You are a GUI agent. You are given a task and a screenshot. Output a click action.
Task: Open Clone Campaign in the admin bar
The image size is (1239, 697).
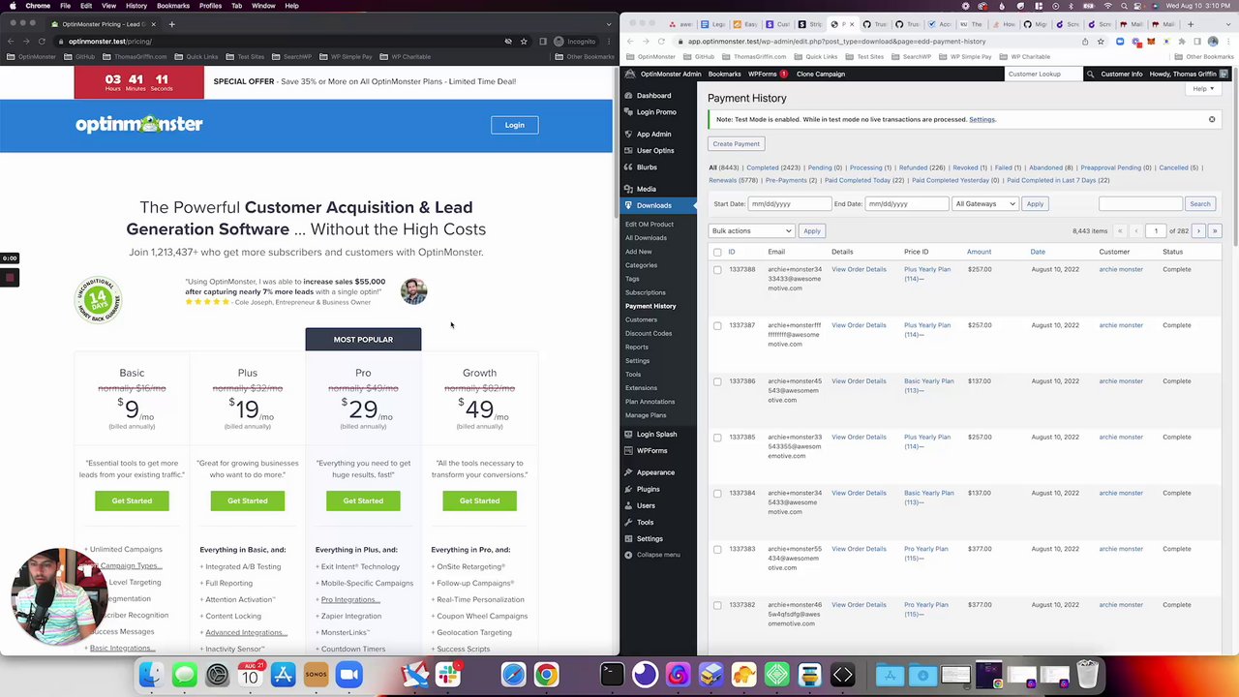pos(820,74)
